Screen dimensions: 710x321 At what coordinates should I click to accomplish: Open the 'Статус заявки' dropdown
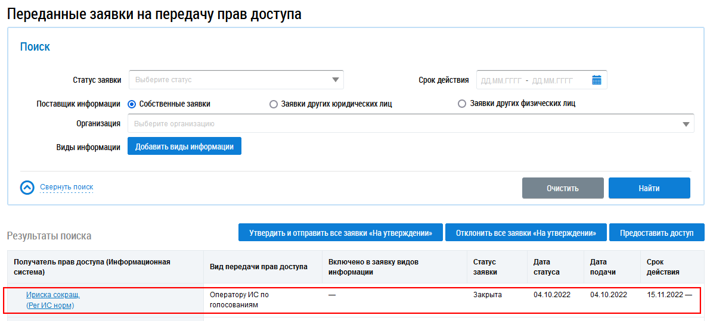click(x=236, y=80)
